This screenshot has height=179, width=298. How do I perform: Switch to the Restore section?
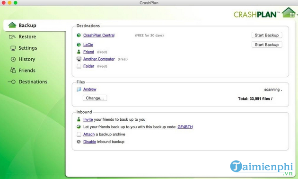[27, 36]
